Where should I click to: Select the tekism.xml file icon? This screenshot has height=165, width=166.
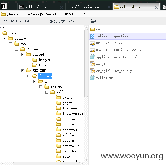tap(92, 78)
